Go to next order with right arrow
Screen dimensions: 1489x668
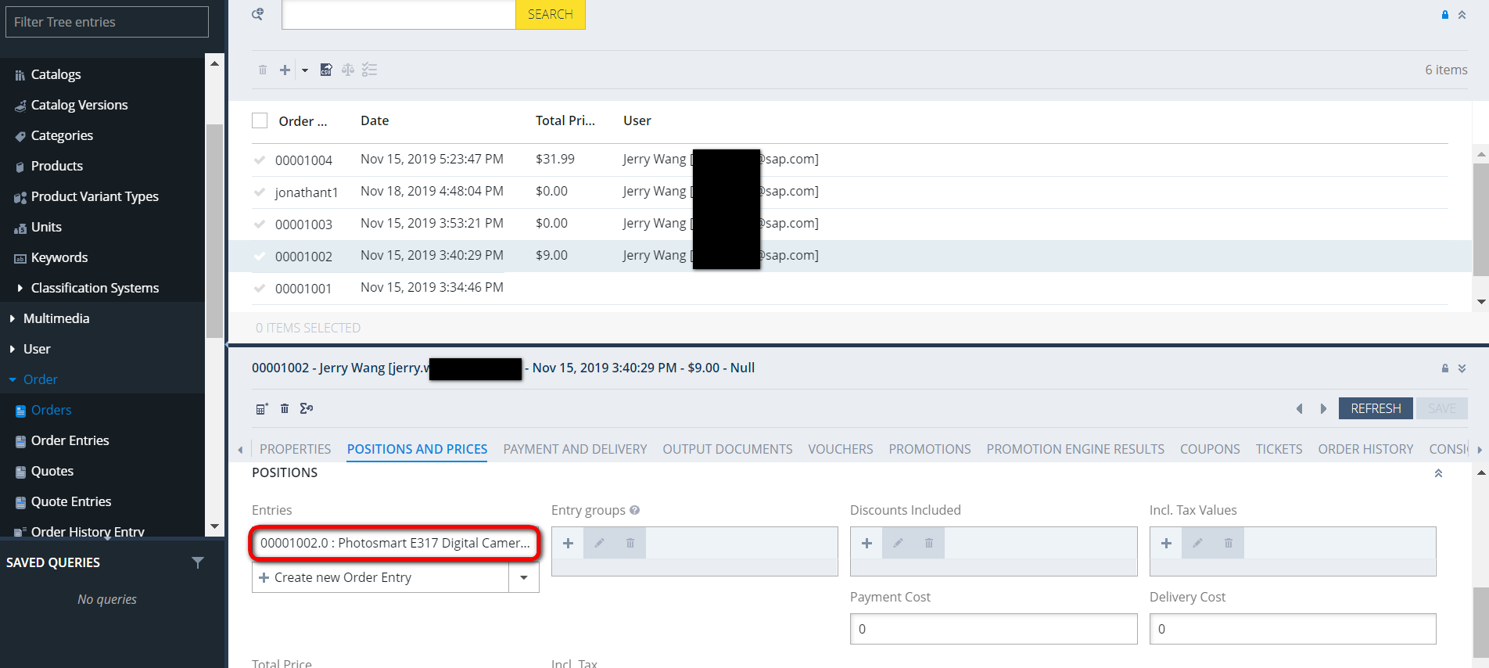coord(1323,408)
